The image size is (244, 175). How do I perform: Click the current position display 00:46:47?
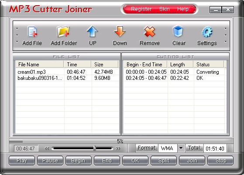26,148
